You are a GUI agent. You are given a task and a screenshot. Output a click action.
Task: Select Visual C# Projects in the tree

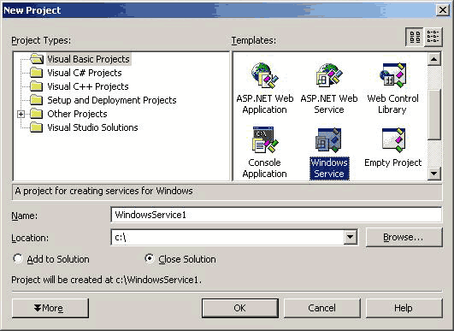(85, 73)
